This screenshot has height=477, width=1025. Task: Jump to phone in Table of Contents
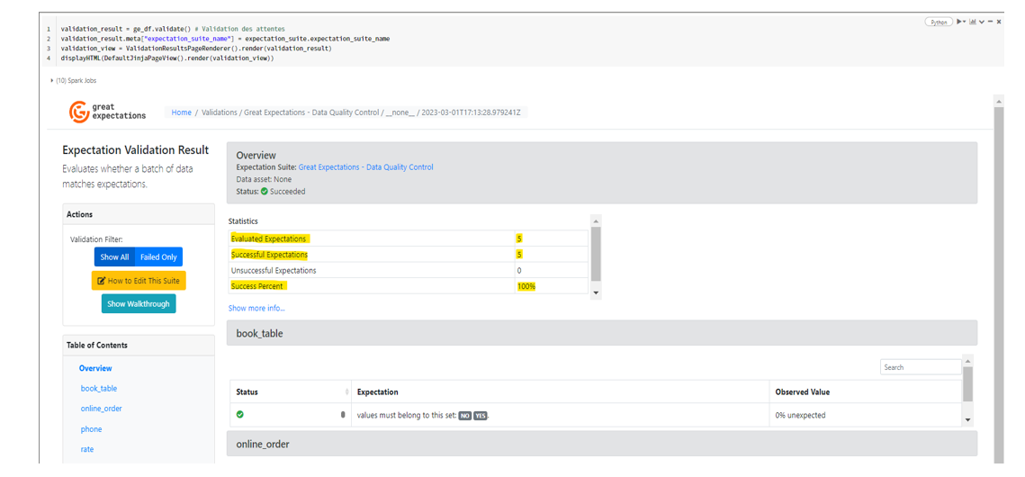tap(91, 429)
